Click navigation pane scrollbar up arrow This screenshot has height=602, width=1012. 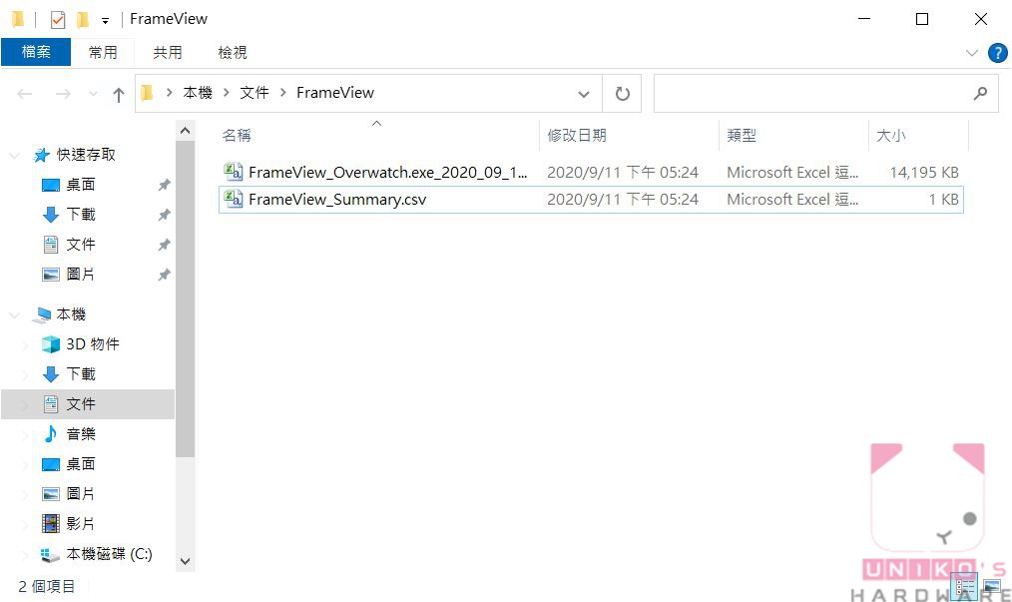coord(186,131)
